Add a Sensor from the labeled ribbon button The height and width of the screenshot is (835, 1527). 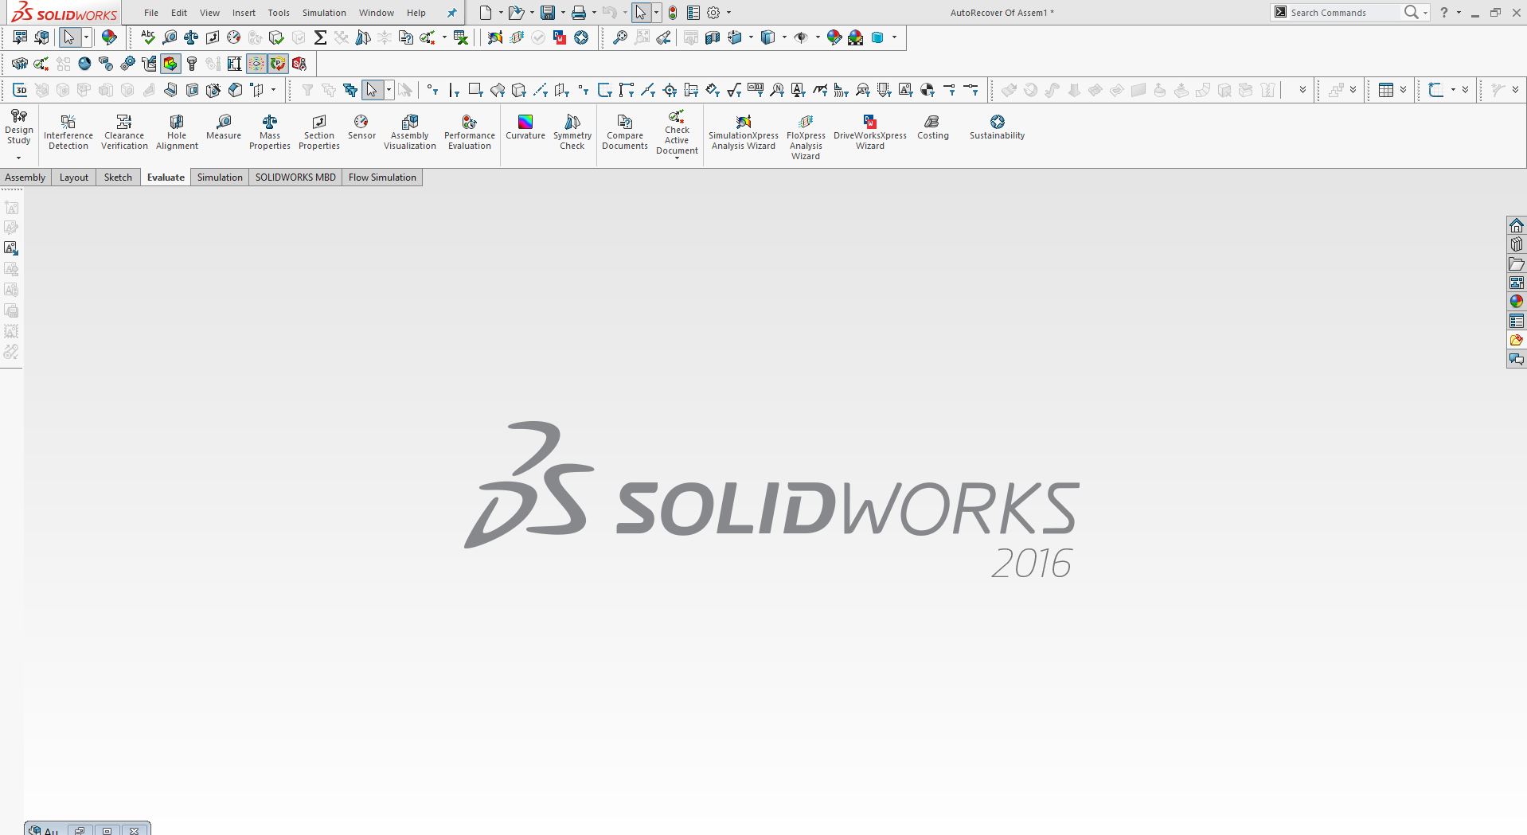tap(361, 127)
